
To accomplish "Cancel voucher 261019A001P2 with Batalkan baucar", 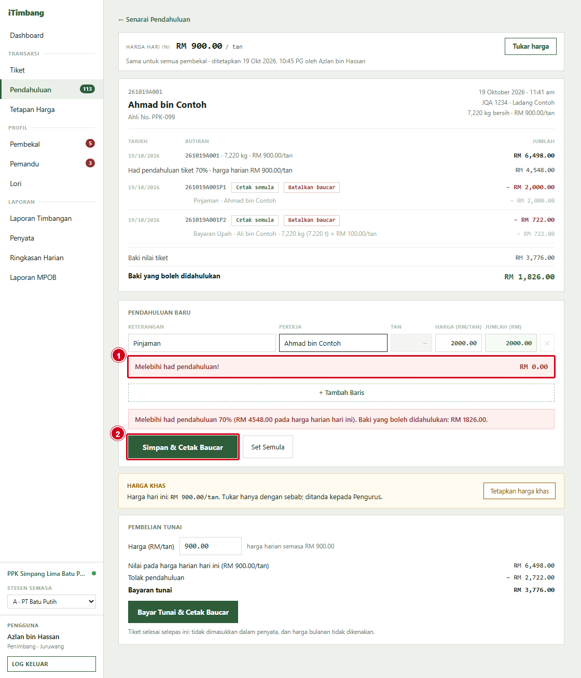I will pos(312,220).
